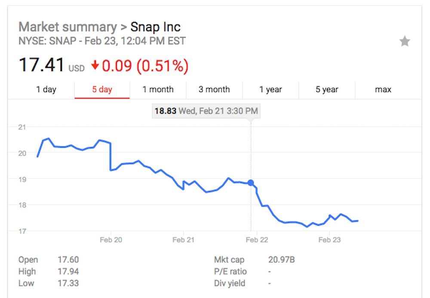430x298 pixels.
Task: Click the Open price value 17.60
Action: (68, 260)
